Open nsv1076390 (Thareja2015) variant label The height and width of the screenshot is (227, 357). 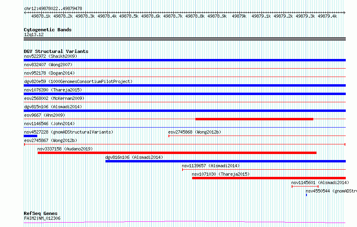point(53,90)
